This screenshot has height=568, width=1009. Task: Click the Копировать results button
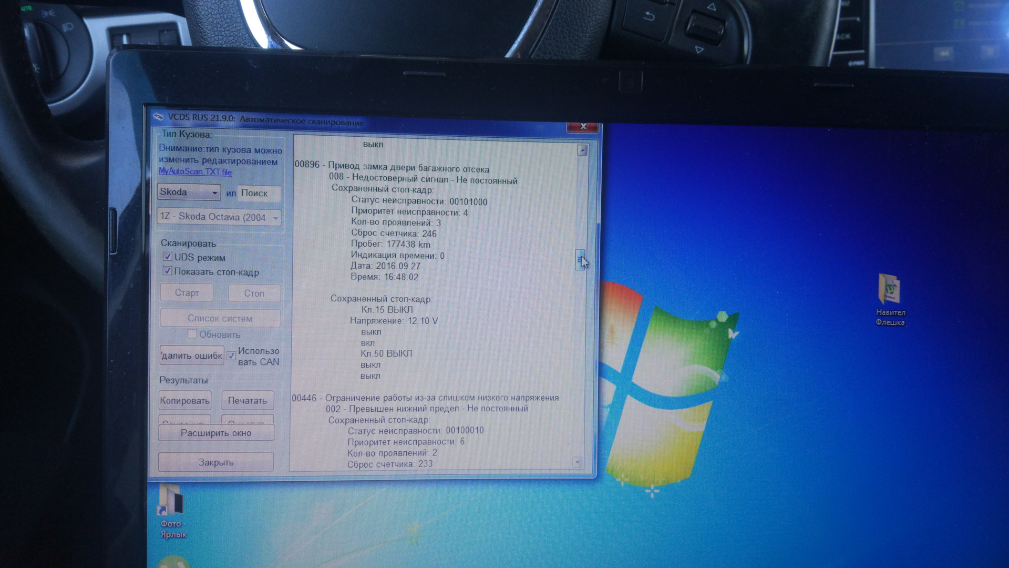point(185,401)
